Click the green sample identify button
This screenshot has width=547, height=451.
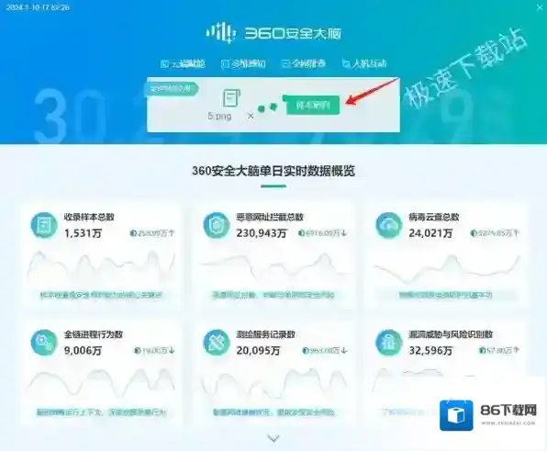click(313, 105)
